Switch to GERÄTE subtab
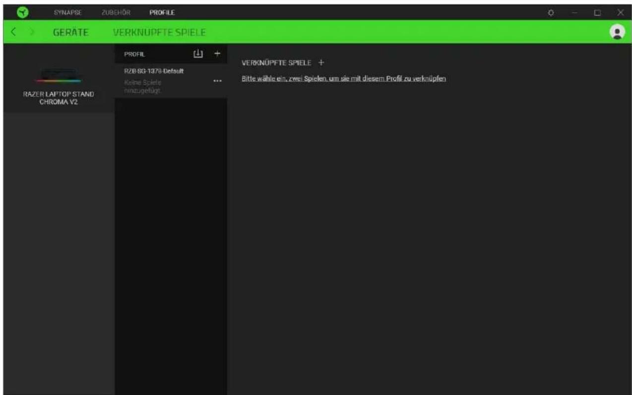 click(x=71, y=32)
